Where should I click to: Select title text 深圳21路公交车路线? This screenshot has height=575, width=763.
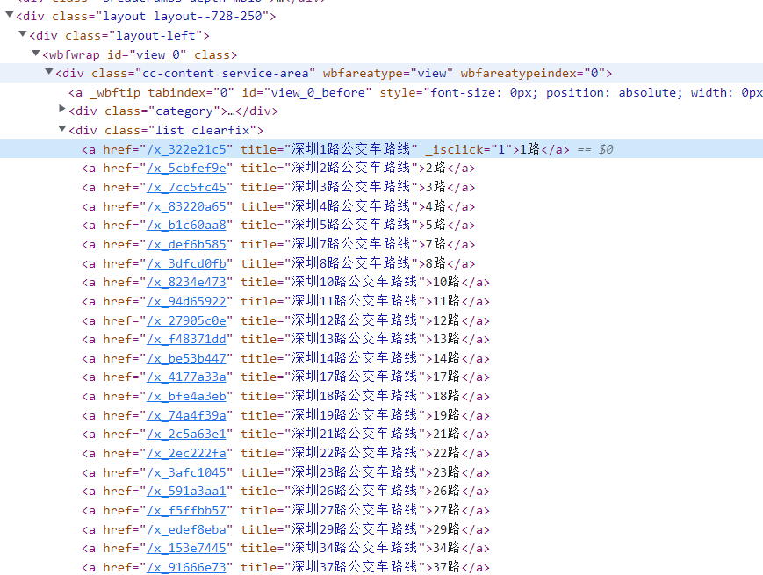tap(354, 434)
